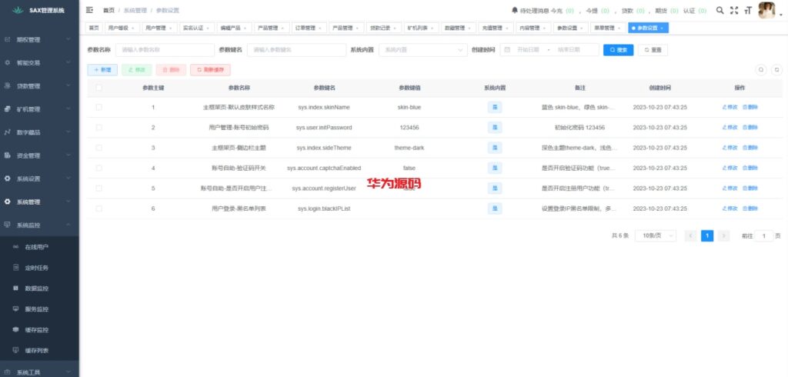The height and width of the screenshot is (377, 788).
Task: Expand the 期权管理 sidebar menu
Action: coord(39,39)
